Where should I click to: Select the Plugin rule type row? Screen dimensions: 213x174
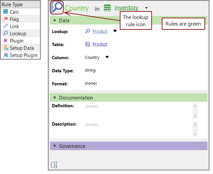[x=20, y=41]
